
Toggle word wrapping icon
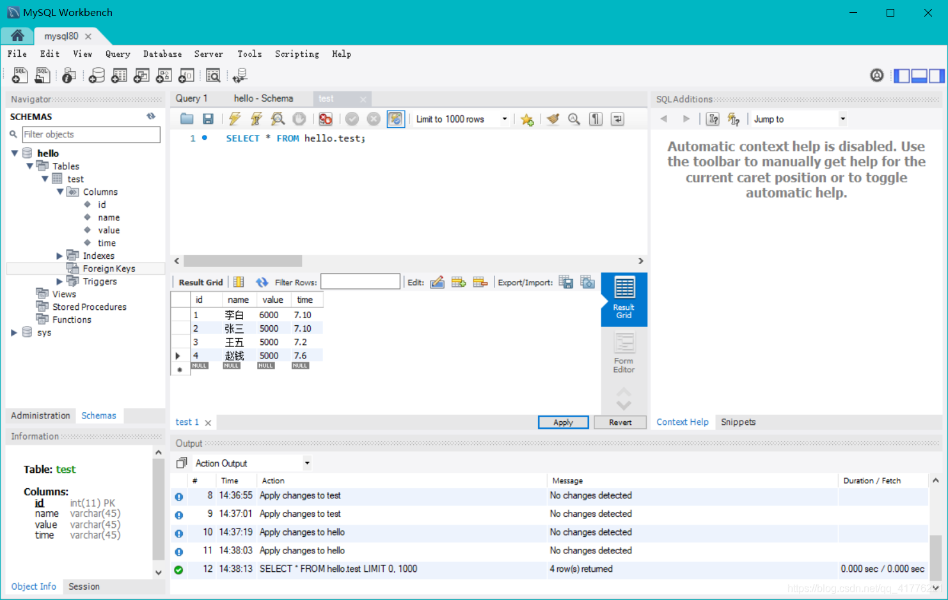point(617,119)
